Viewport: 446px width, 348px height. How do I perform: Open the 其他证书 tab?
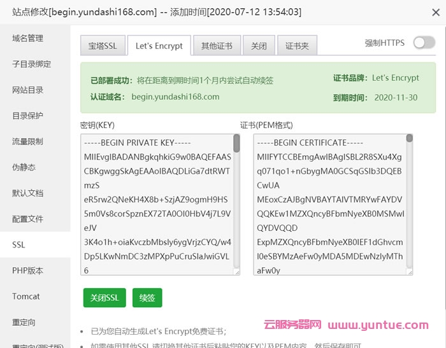217,46
